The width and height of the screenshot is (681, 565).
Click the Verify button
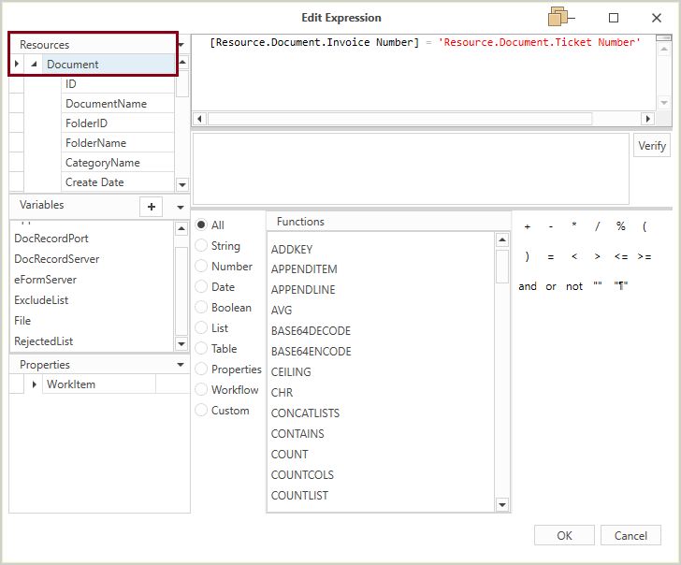tap(652, 146)
